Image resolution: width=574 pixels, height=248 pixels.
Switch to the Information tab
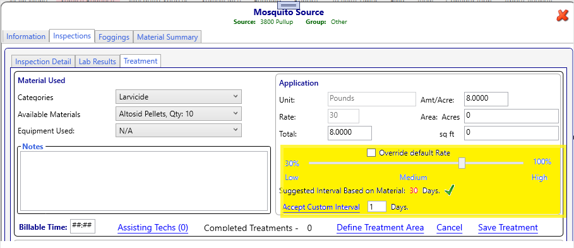(26, 37)
